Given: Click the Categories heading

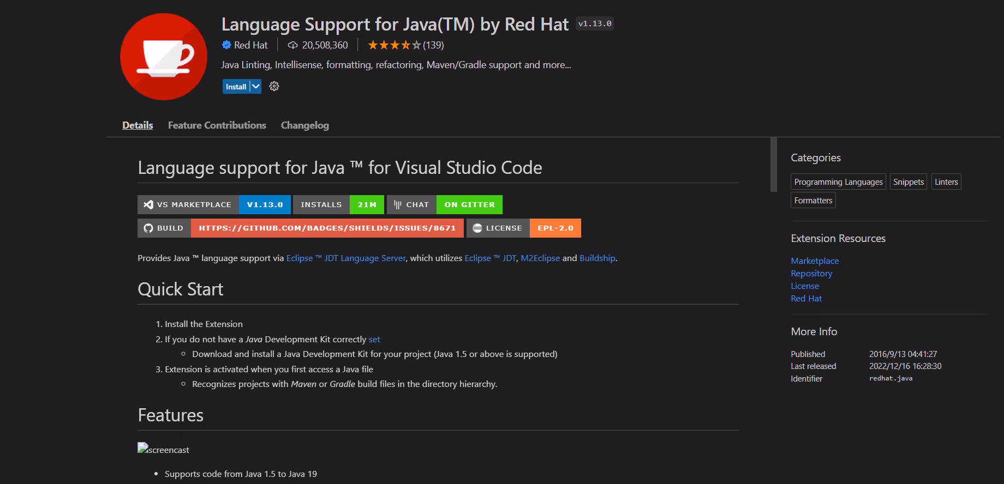Looking at the screenshot, I should 816,158.
